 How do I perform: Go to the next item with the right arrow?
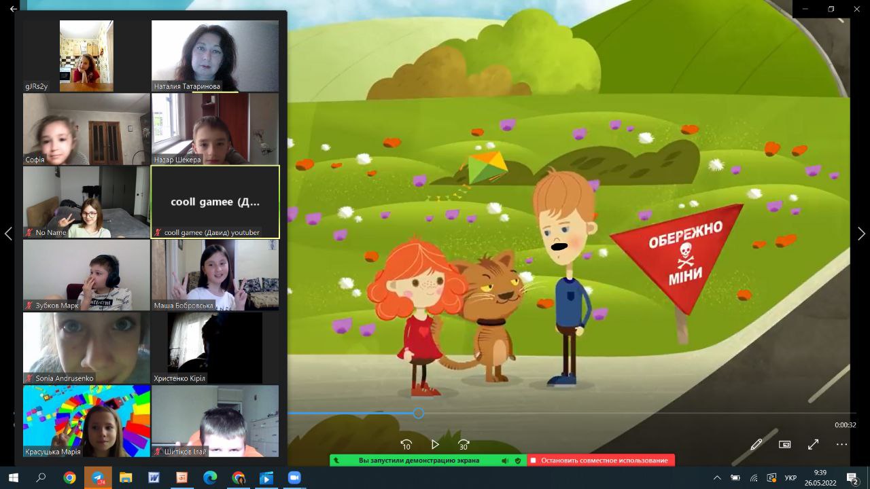861,234
